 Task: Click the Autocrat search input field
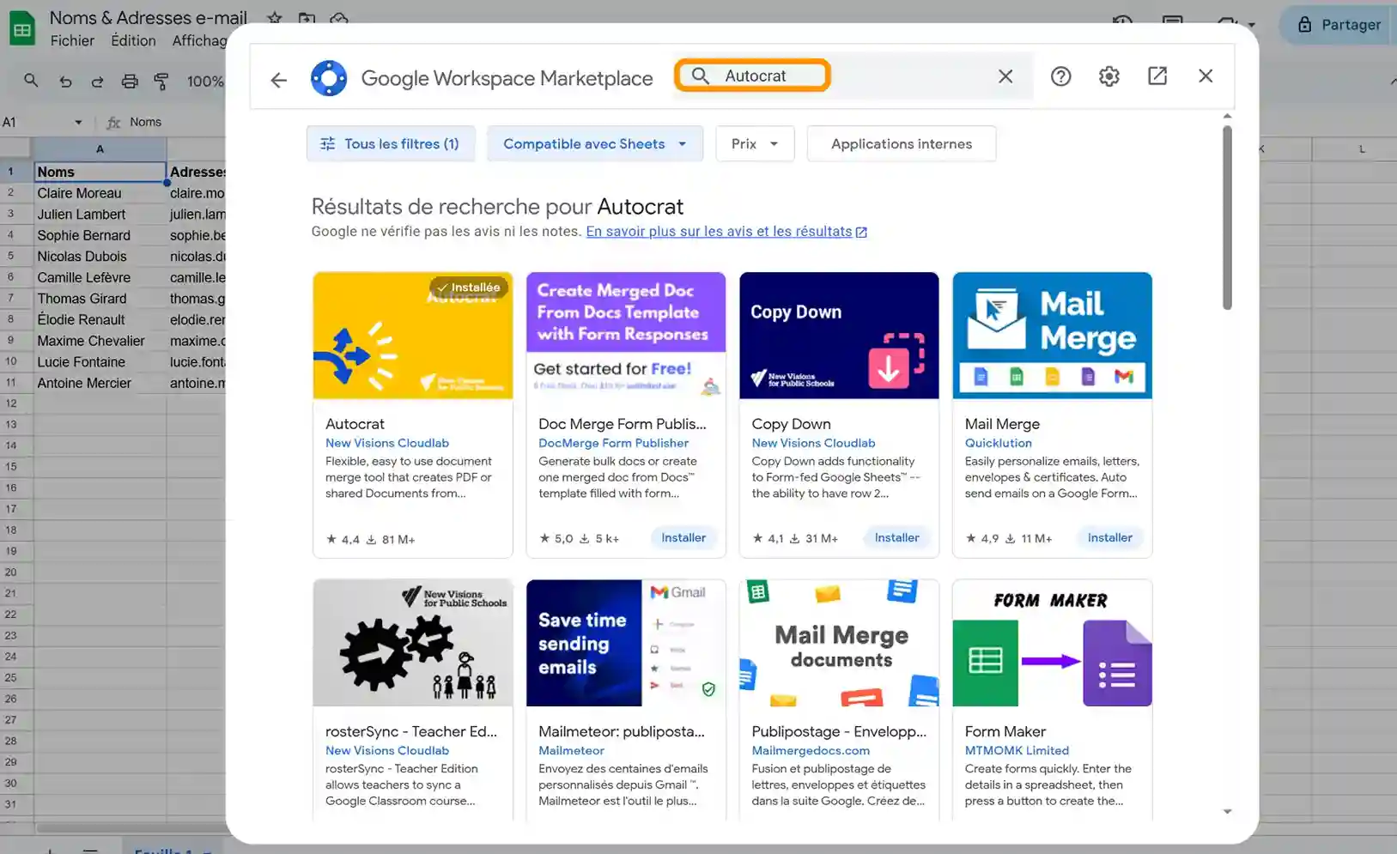(854, 76)
